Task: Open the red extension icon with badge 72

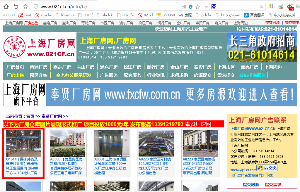Action: (x=290, y=7)
